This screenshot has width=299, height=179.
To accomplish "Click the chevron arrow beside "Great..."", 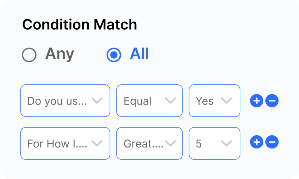I will pyautogui.click(x=170, y=143).
